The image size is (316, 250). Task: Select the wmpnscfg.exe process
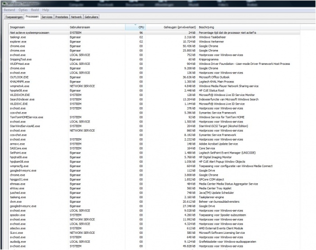pyautogui.click(x=154, y=166)
